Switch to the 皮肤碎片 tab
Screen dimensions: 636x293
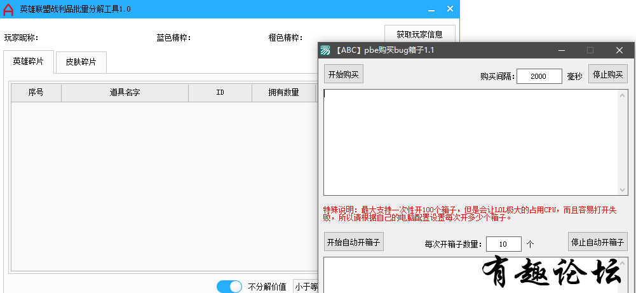(81, 62)
